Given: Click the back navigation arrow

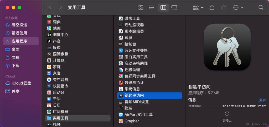Looking at the screenshot, I should [x=50, y=7].
